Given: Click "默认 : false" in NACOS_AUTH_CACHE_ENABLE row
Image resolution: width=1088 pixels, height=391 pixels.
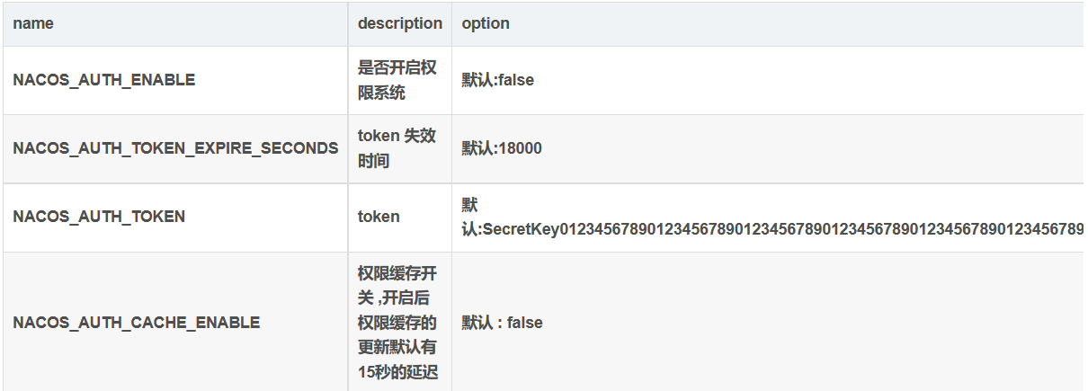Looking at the screenshot, I should (x=502, y=323).
